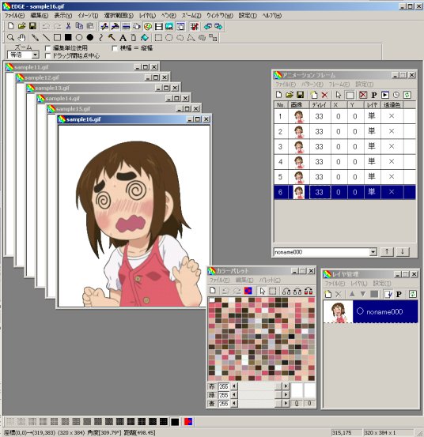Open the 編集 menu in main window
Viewport: 424px width, 437px height.
click(39, 16)
